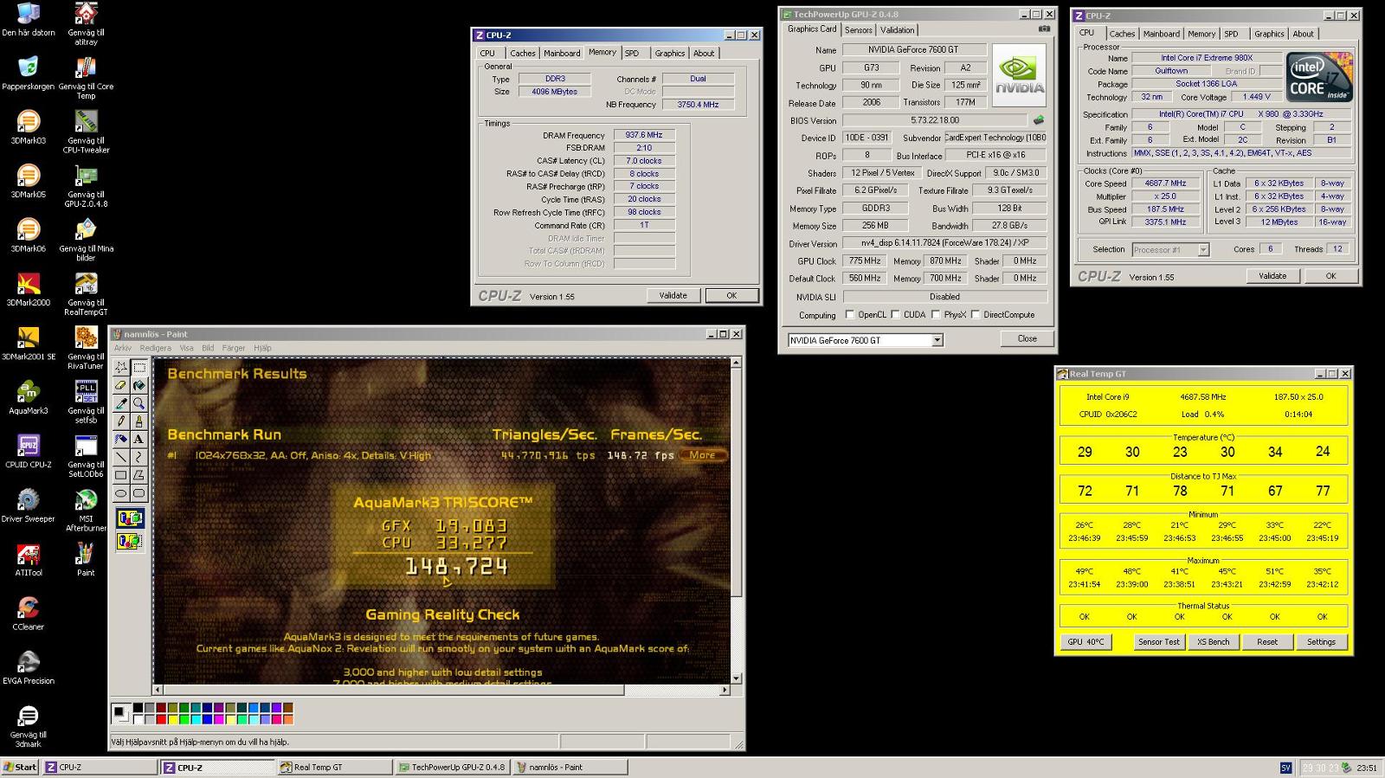
Task: Choose the Fill With Color bucket tool
Action: pyautogui.click(x=138, y=385)
